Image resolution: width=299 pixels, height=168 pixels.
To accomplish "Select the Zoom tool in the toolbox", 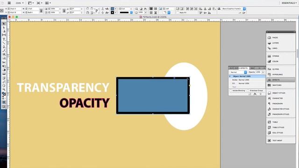I will 4,89.
